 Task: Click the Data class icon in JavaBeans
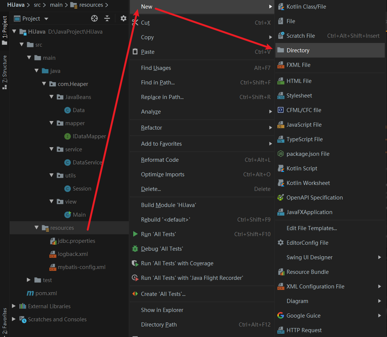coord(68,110)
